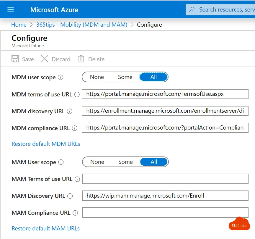This screenshot has width=255, height=239.
Task: Click the empty MAM Terms of use URL field
Action: [x=165, y=179]
